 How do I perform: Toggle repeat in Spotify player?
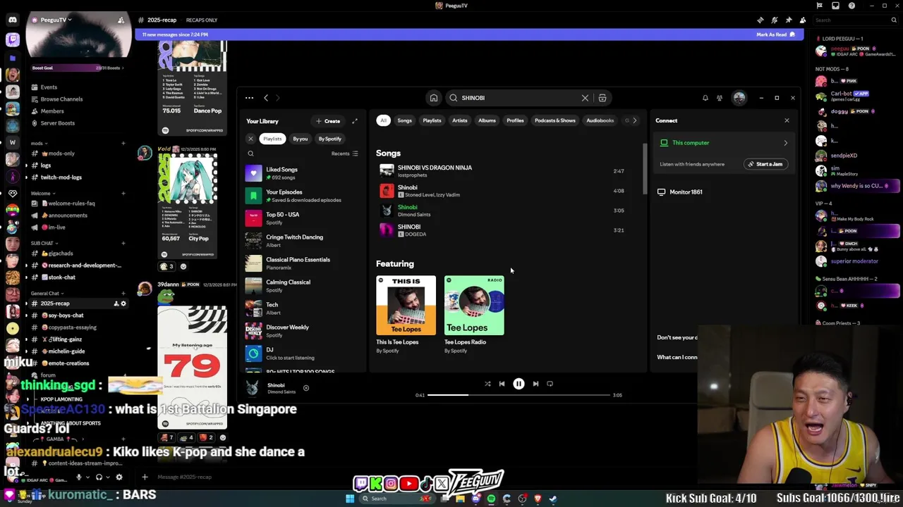pos(550,384)
